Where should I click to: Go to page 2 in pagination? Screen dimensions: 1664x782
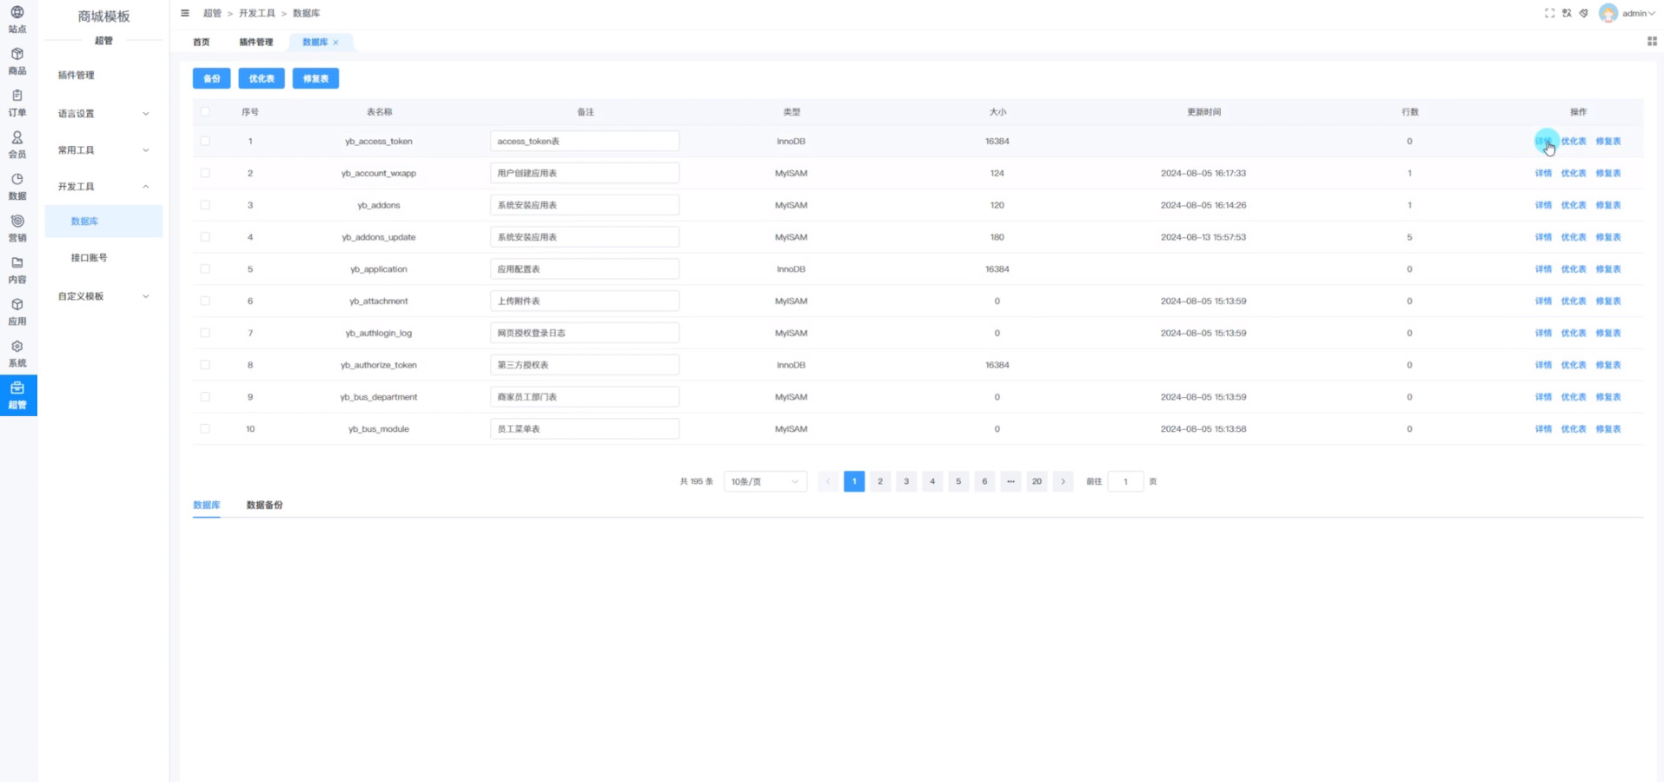click(880, 481)
